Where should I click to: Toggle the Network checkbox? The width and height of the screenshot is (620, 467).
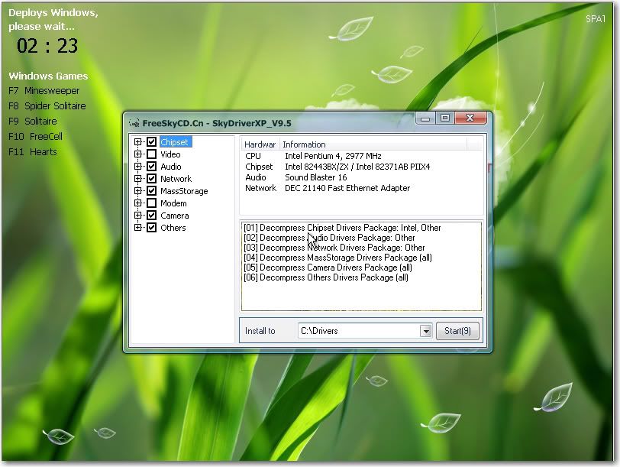pyautogui.click(x=151, y=179)
